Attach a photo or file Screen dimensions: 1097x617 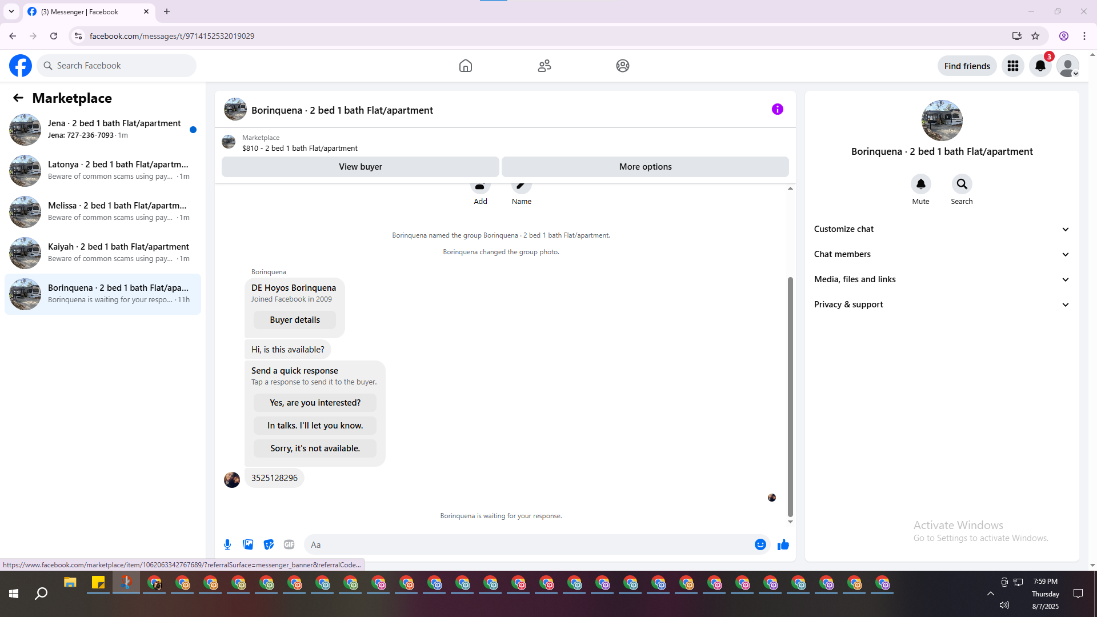point(248,544)
